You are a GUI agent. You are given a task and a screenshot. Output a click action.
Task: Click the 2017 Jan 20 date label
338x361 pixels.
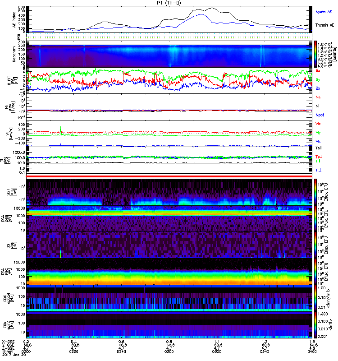(x=14, y=355)
